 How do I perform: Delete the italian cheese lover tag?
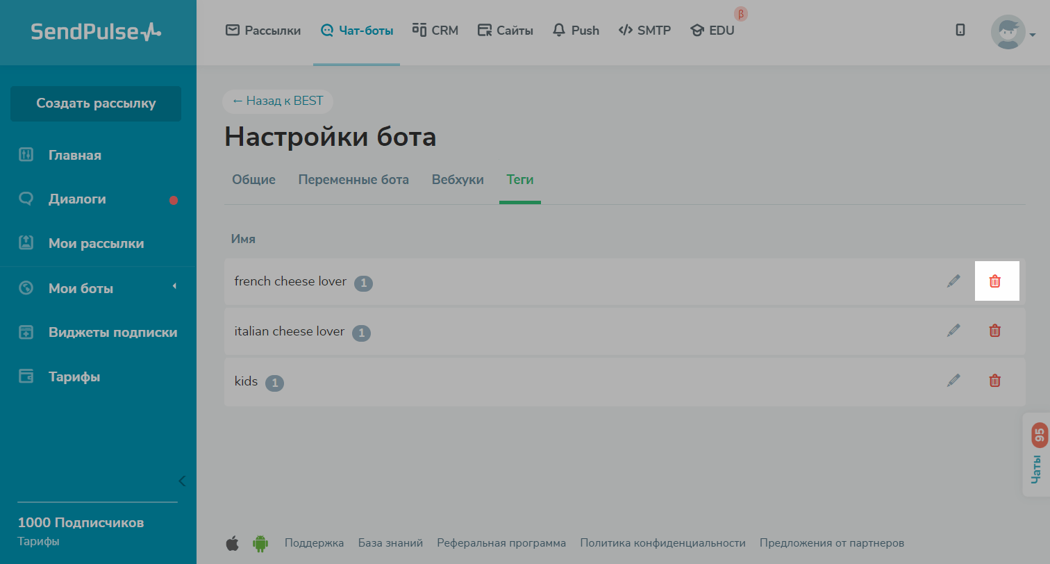[995, 331]
